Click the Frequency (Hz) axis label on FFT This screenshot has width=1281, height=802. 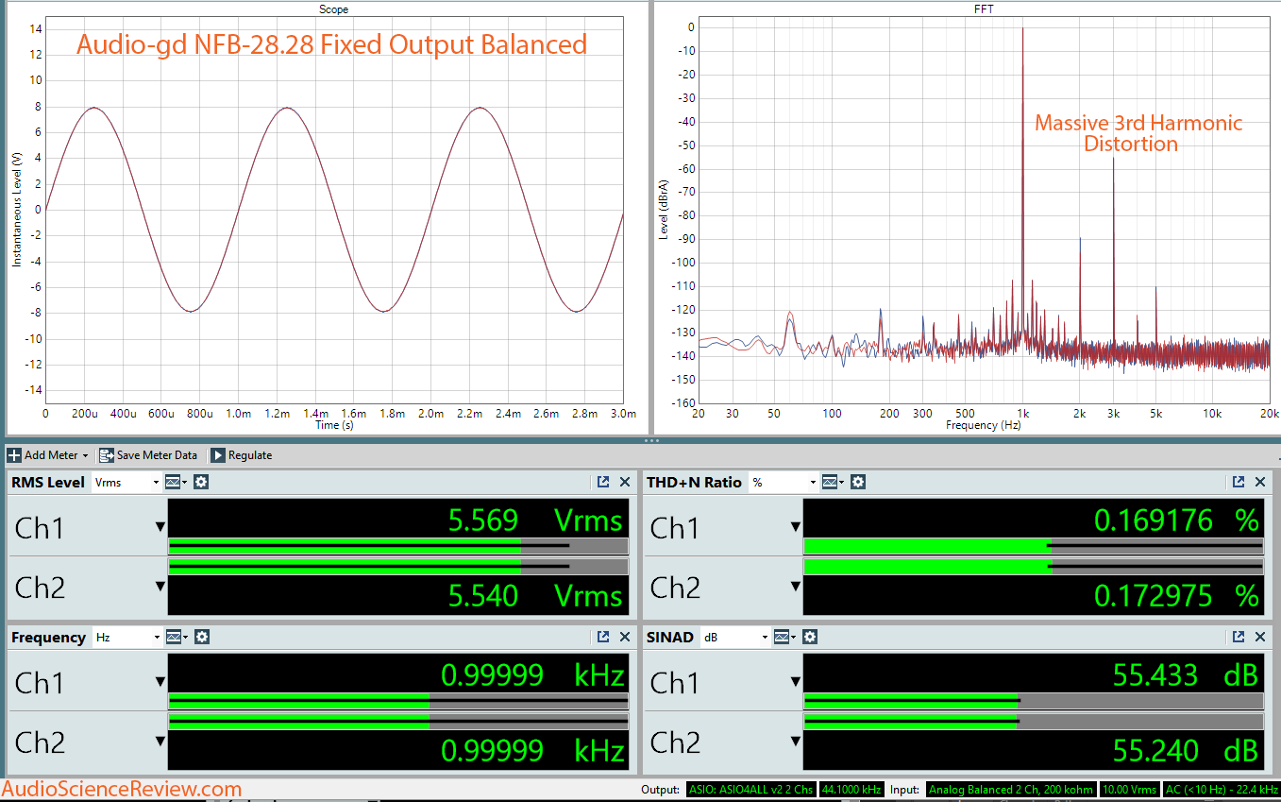pyautogui.click(x=983, y=425)
